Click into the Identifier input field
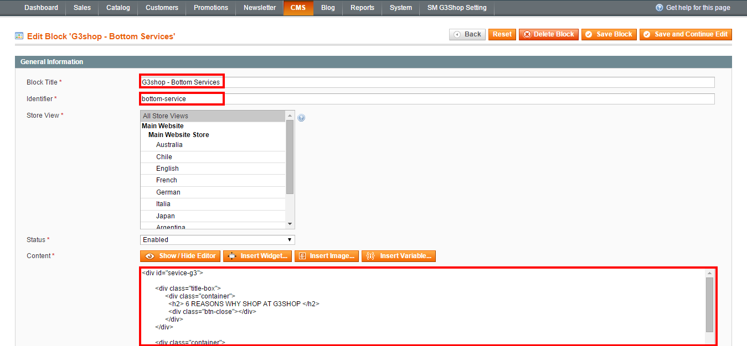Screen dimensions: 747x346 point(427,99)
